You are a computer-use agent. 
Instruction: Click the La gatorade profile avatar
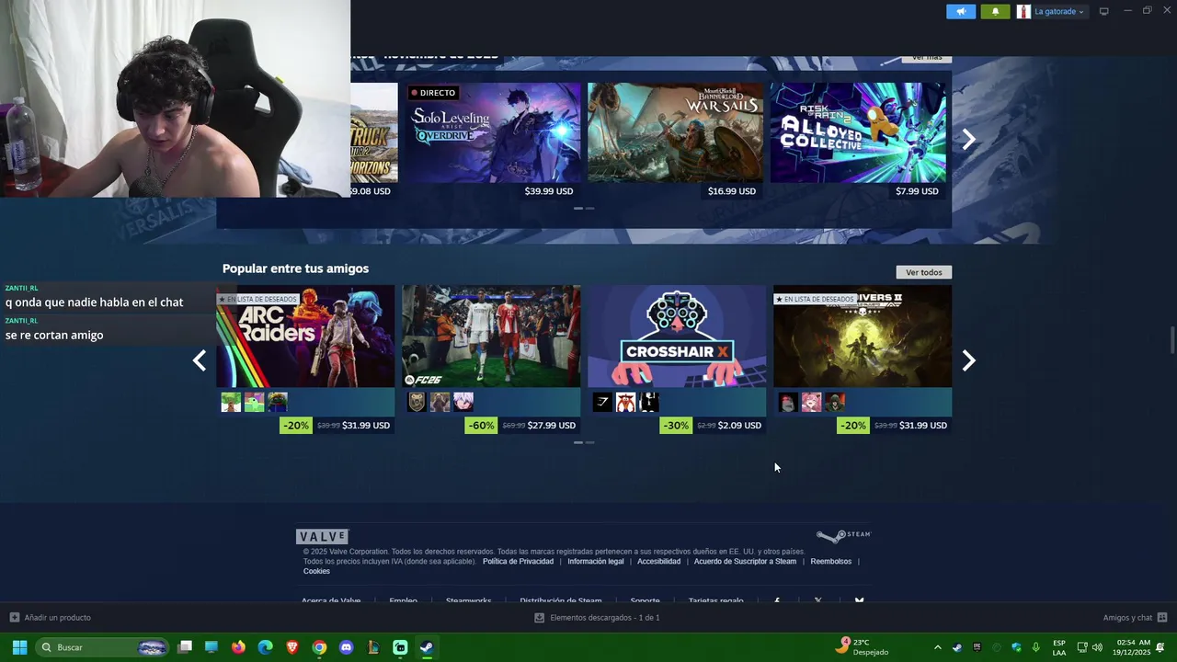pyautogui.click(x=1023, y=12)
